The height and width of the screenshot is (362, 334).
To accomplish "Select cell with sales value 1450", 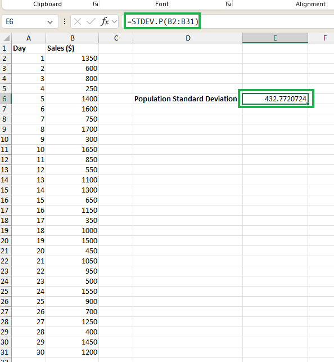I will 73,342.
